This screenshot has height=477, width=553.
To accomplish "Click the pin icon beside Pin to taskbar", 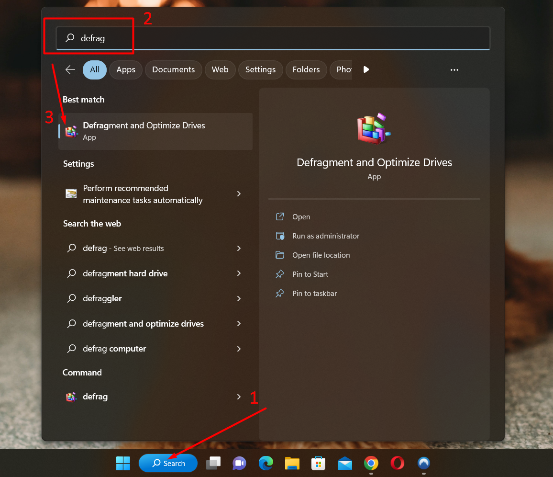I will (x=280, y=293).
